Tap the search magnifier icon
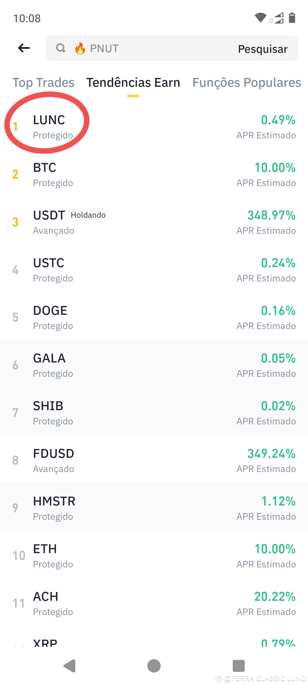The height and width of the screenshot is (685, 308). [x=61, y=48]
